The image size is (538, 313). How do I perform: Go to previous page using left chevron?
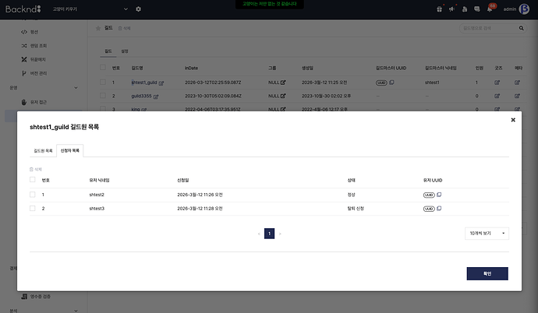click(258, 233)
